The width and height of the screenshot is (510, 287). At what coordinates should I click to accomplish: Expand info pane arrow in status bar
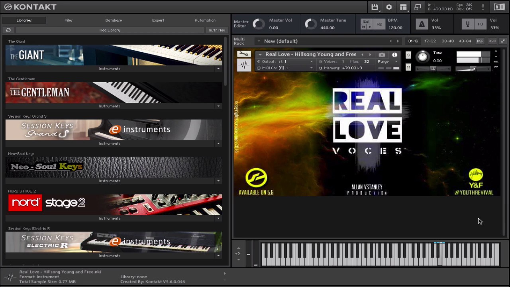click(x=225, y=273)
